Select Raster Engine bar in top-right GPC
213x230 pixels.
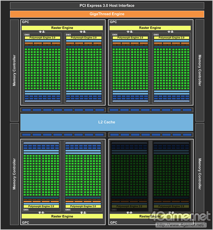pyautogui.click(x=150, y=28)
